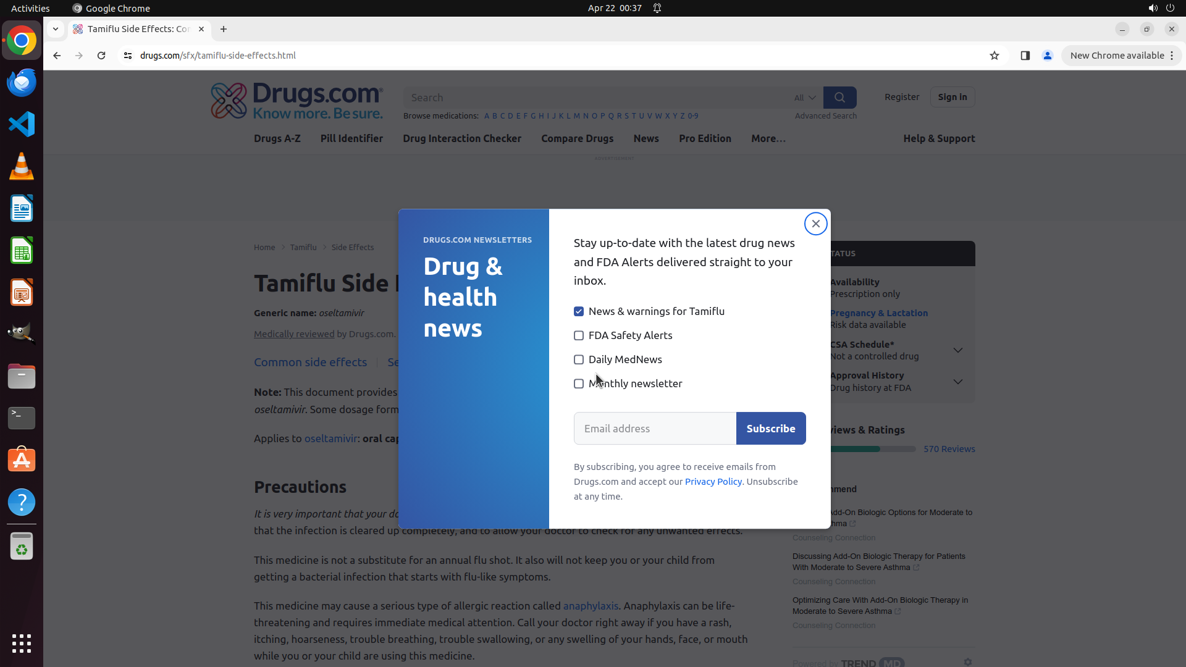1186x667 pixels.
Task: Open the All search category dropdown
Action: 804,98
